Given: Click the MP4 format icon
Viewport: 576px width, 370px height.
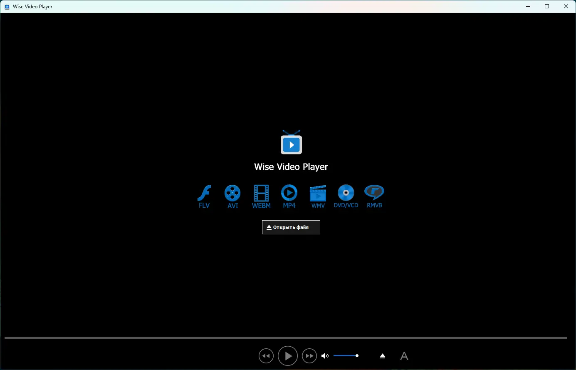Looking at the screenshot, I should tap(289, 196).
